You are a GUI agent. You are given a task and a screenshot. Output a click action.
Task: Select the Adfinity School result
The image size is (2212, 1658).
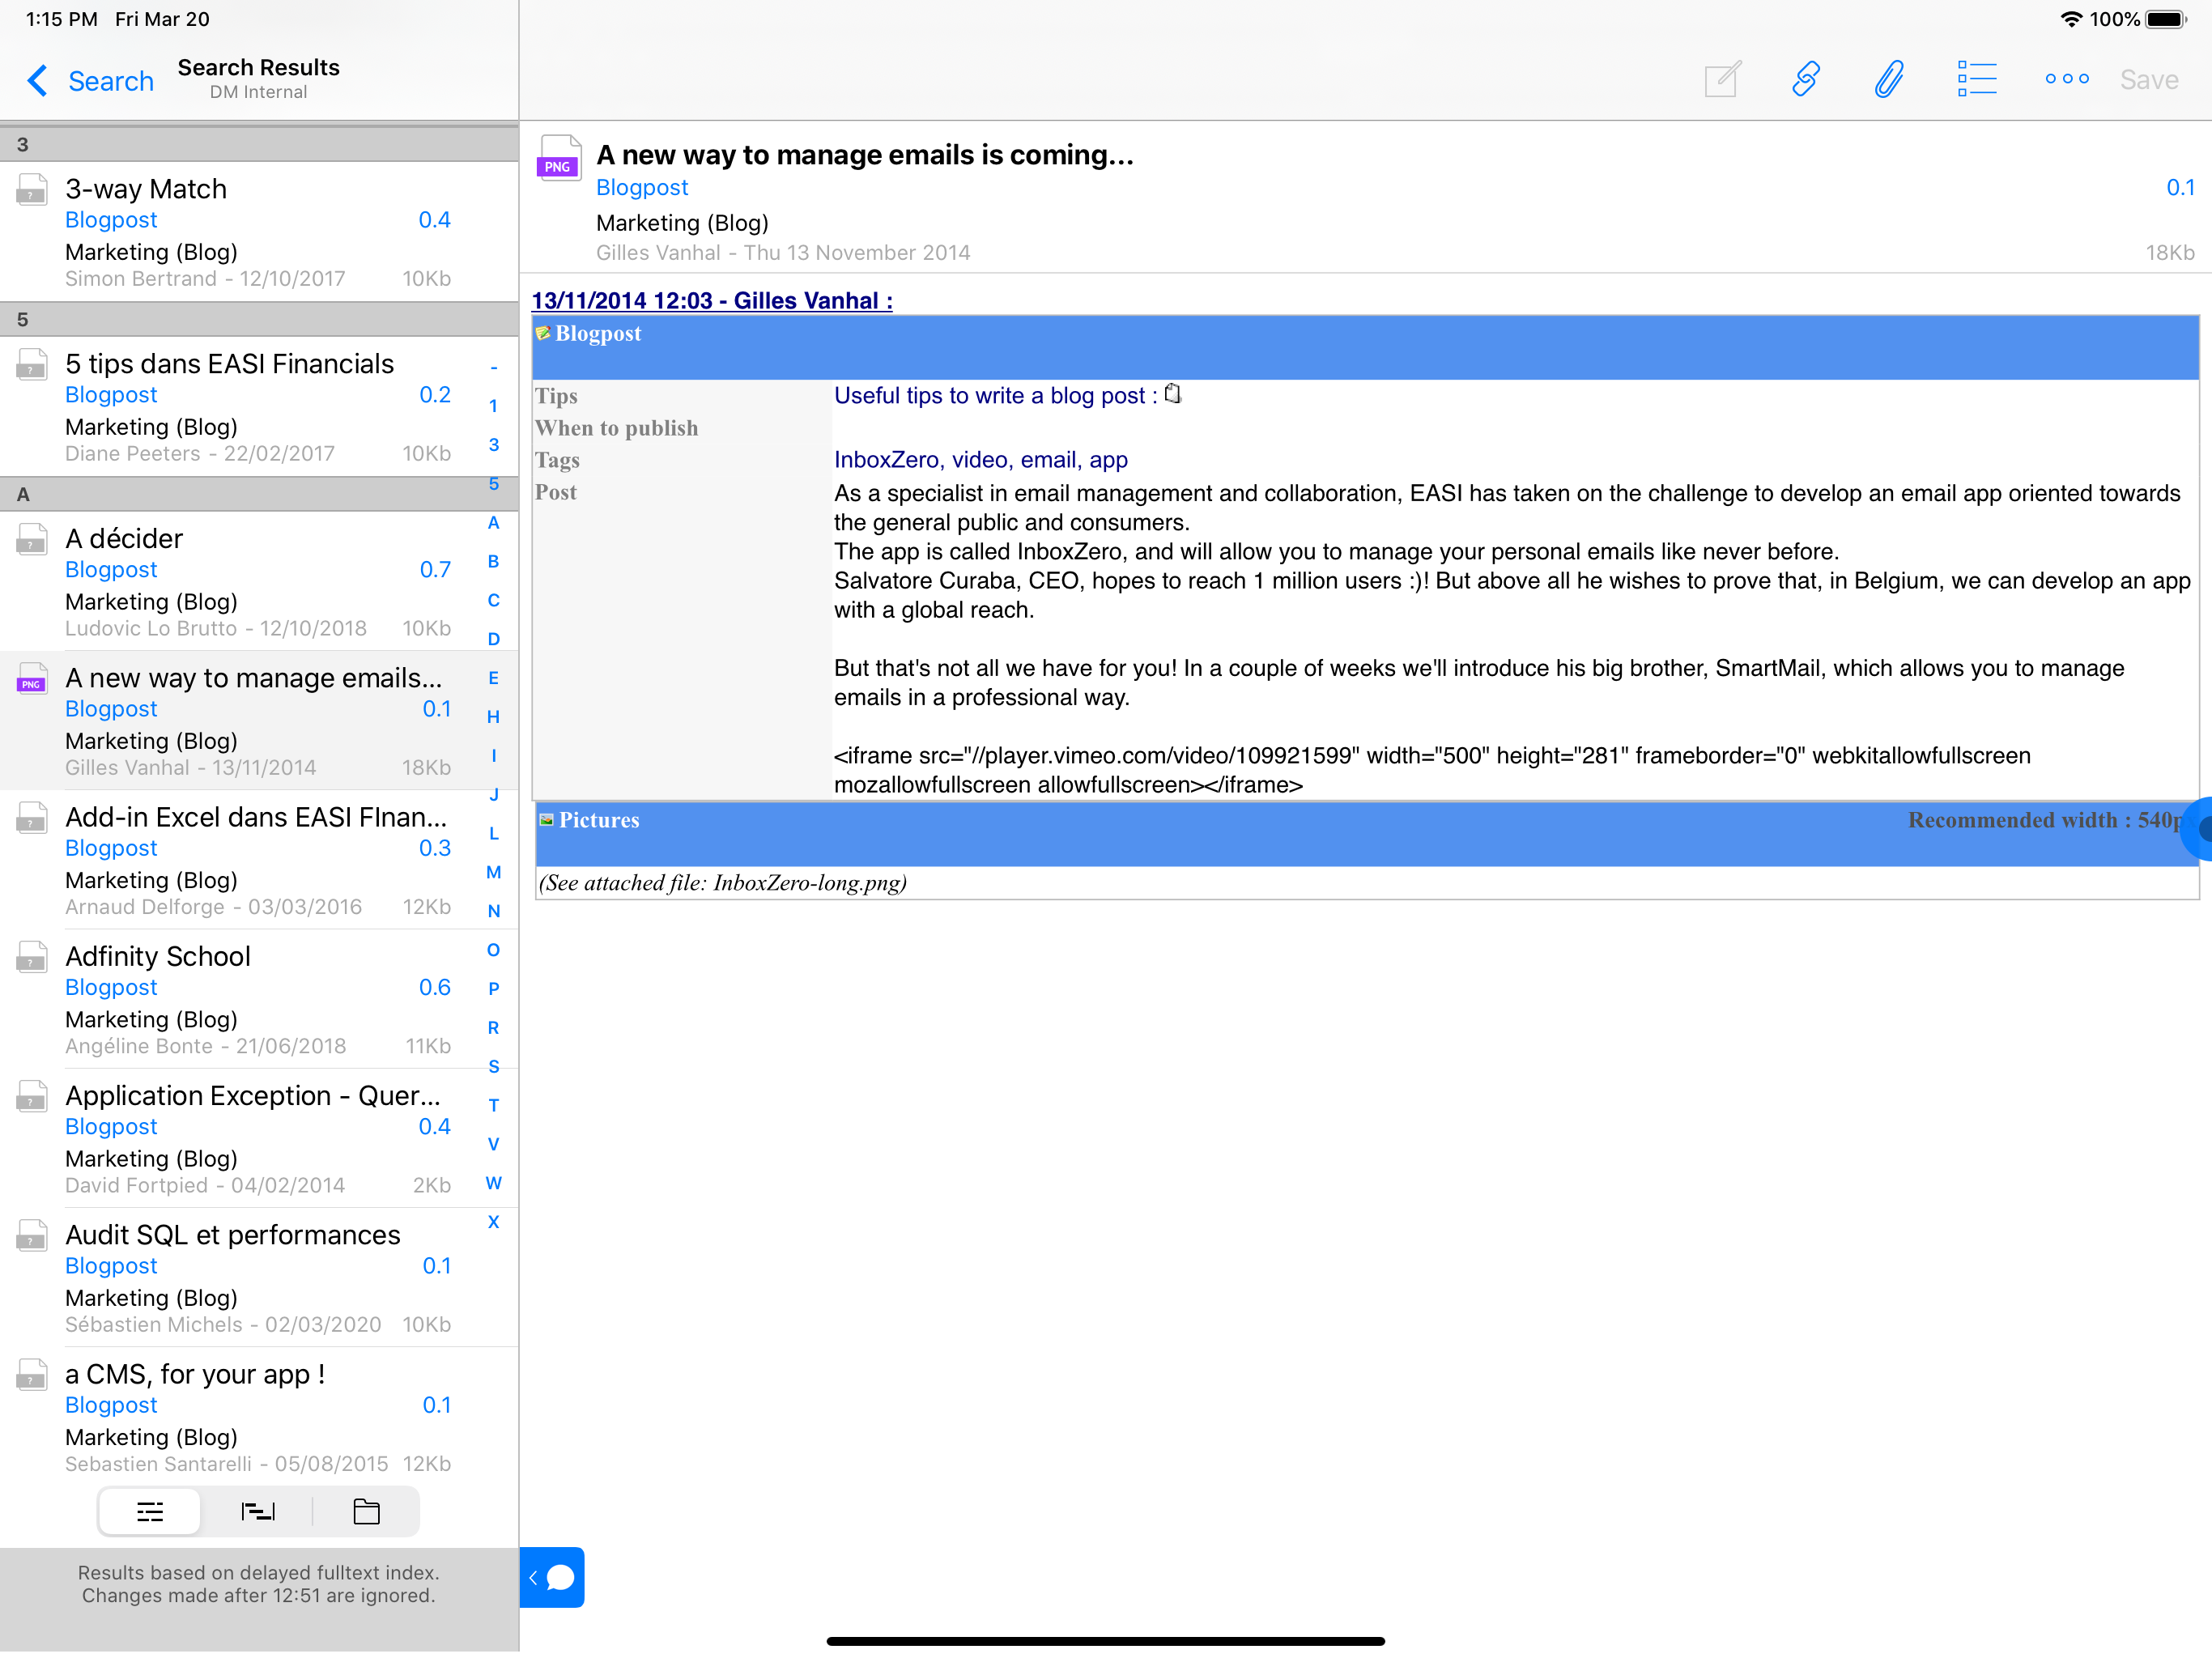[259, 999]
